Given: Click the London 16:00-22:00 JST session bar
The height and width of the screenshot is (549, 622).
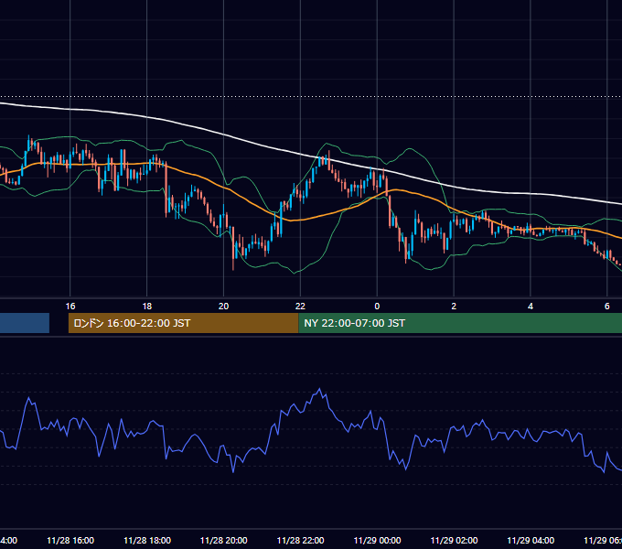Looking at the screenshot, I should point(183,323).
